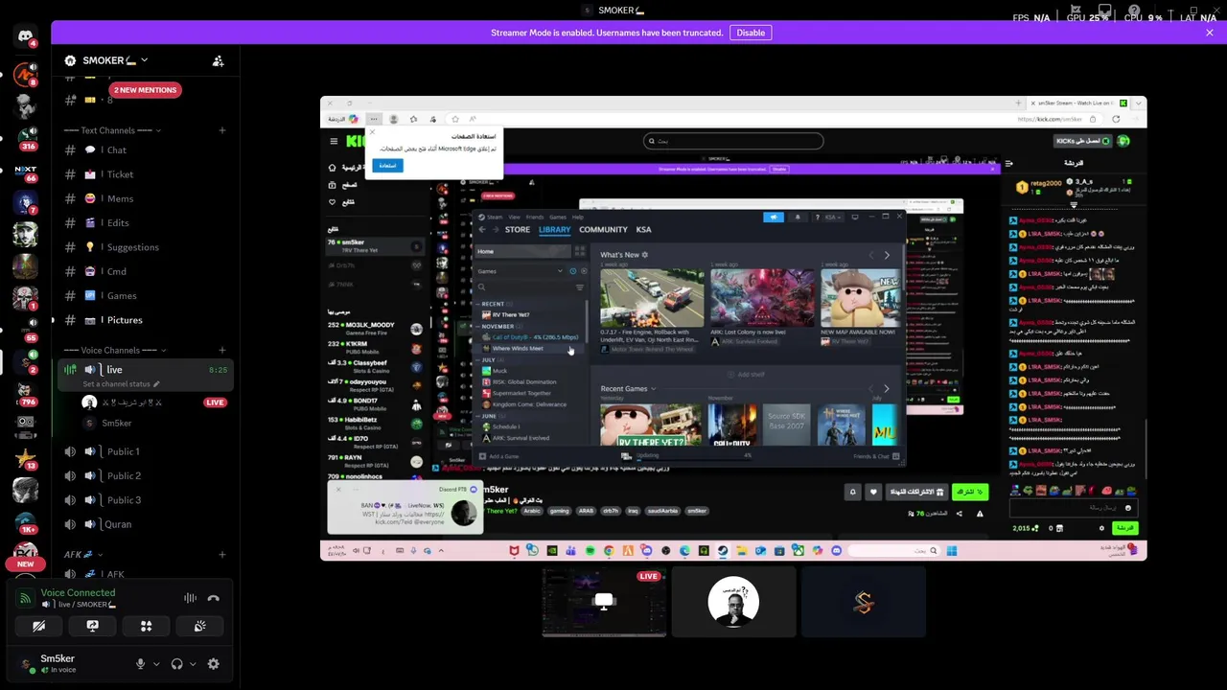Open the server showing 796 badge
Screen dimensions: 1227x690
(x=26, y=395)
